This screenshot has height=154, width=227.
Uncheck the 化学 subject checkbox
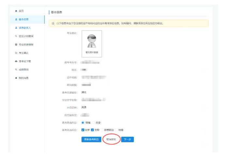click(x=83, y=130)
